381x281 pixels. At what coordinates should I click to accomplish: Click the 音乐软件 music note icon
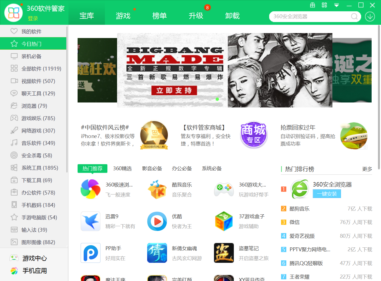pos(14,143)
